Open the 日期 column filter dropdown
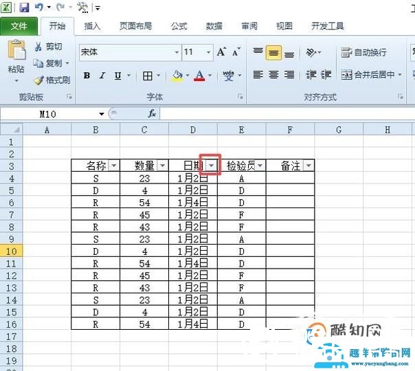Screen dimensions: 415x371 click(211, 166)
